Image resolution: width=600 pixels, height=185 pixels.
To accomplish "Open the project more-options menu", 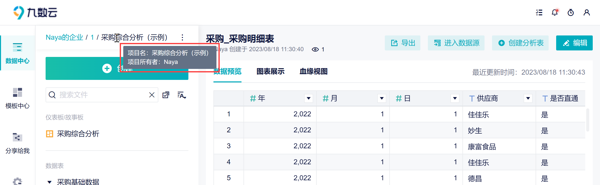I will (182, 37).
